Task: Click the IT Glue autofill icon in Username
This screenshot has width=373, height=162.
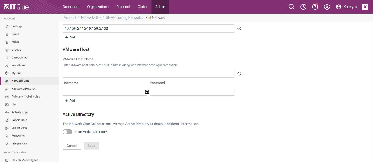Action: coord(147,92)
